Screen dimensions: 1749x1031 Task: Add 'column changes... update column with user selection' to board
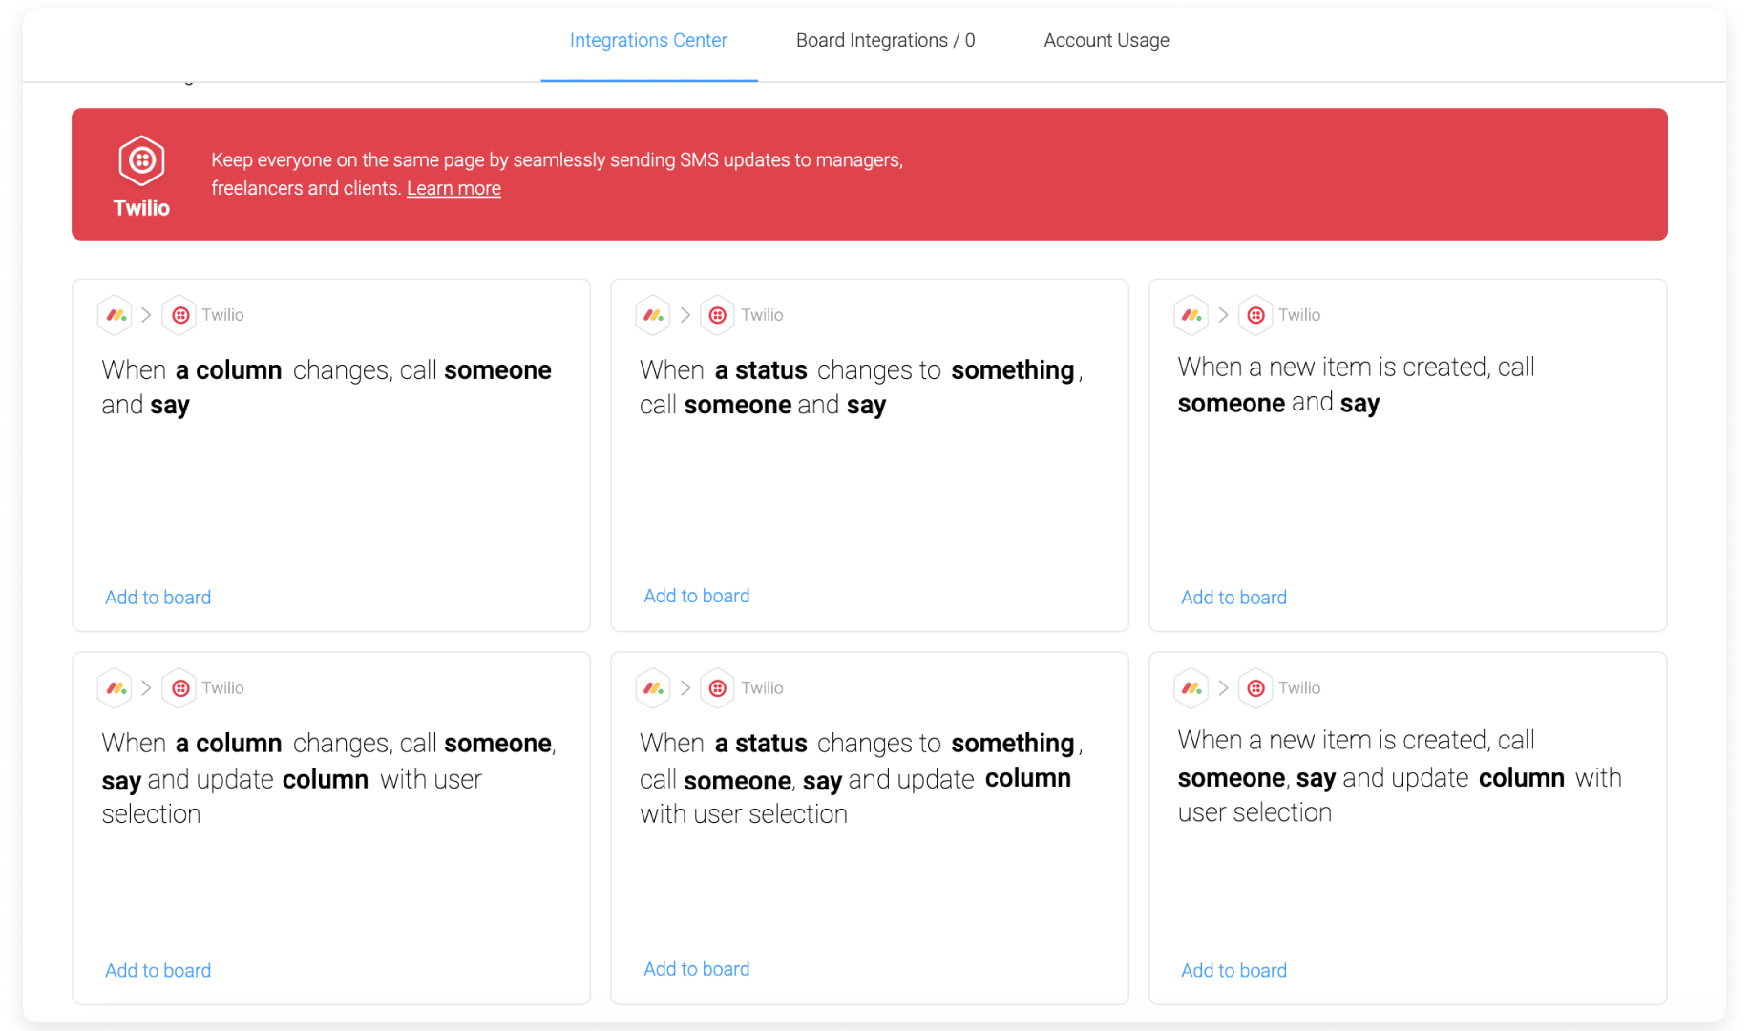(x=158, y=971)
